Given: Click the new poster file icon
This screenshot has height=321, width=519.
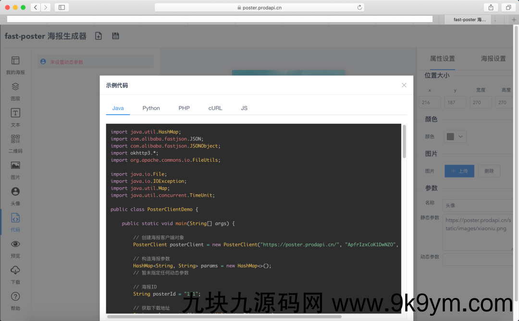Looking at the screenshot, I should pyautogui.click(x=99, y=36).
